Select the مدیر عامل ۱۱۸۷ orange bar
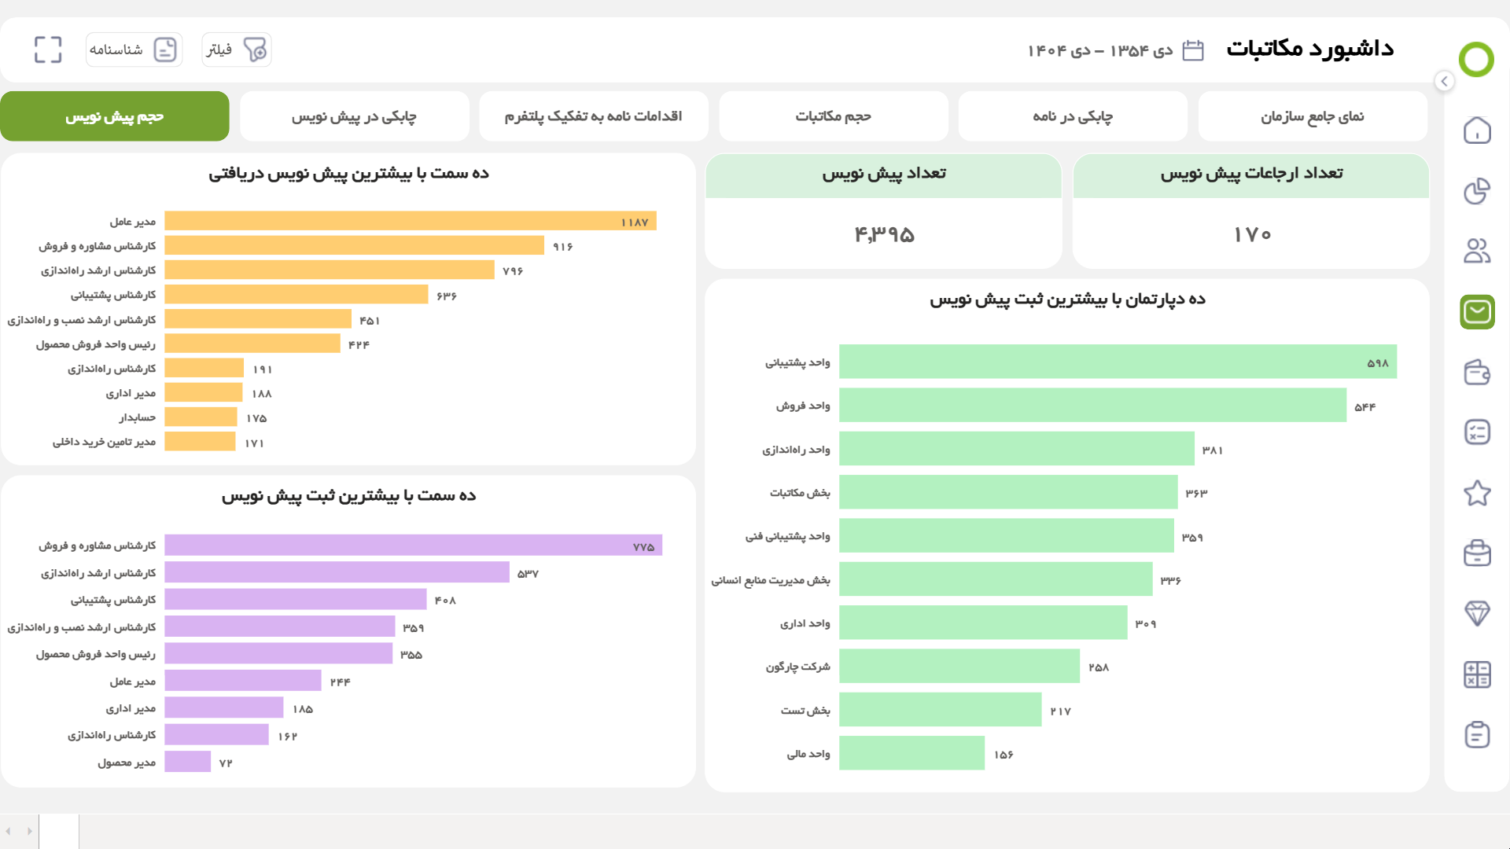Image resolution: width=1510 pixels, height=849 pixels. (x=411, y=221)
